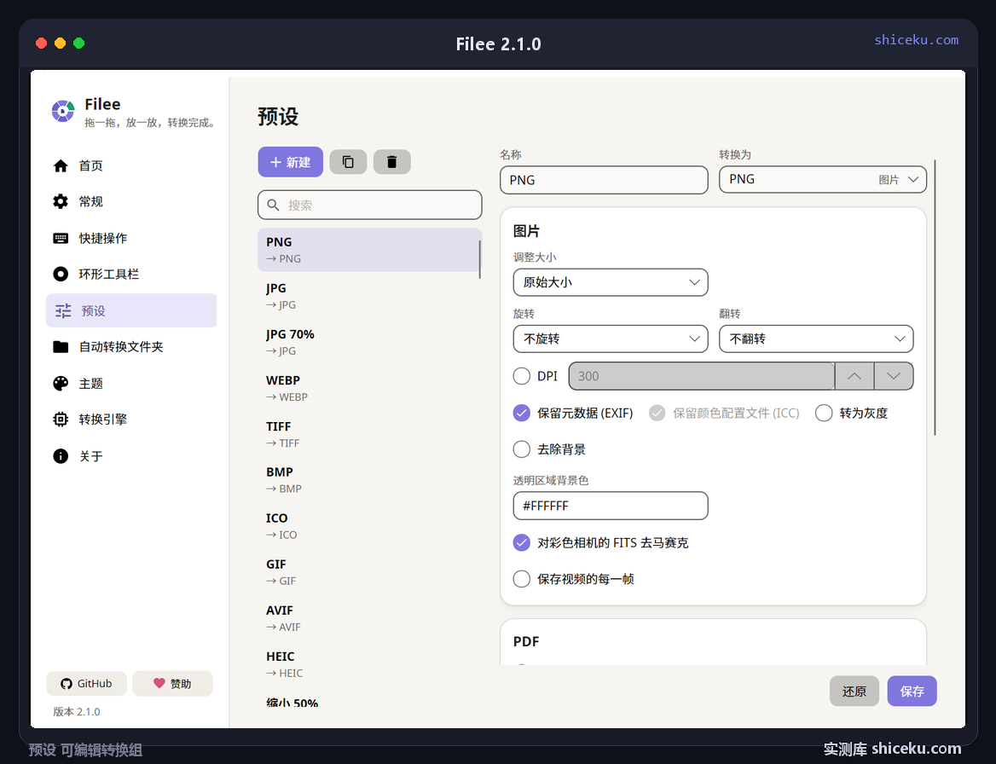This screenshot has height=764, width=996.
Task: Select the JPG preset
Action: click(x=369, y=296)
